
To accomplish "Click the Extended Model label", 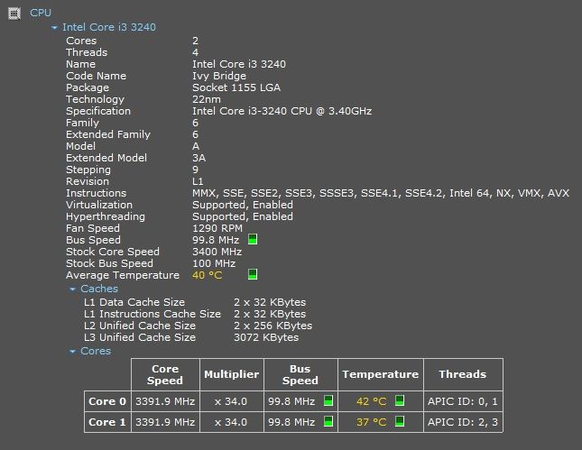I will (x=106, y=158).
